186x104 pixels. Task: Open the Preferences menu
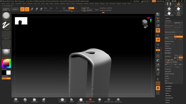coord(79,3)
